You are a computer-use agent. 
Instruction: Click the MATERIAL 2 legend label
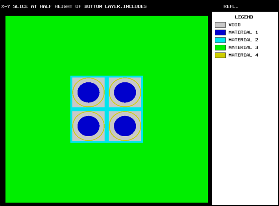click(x=243, y=40)
